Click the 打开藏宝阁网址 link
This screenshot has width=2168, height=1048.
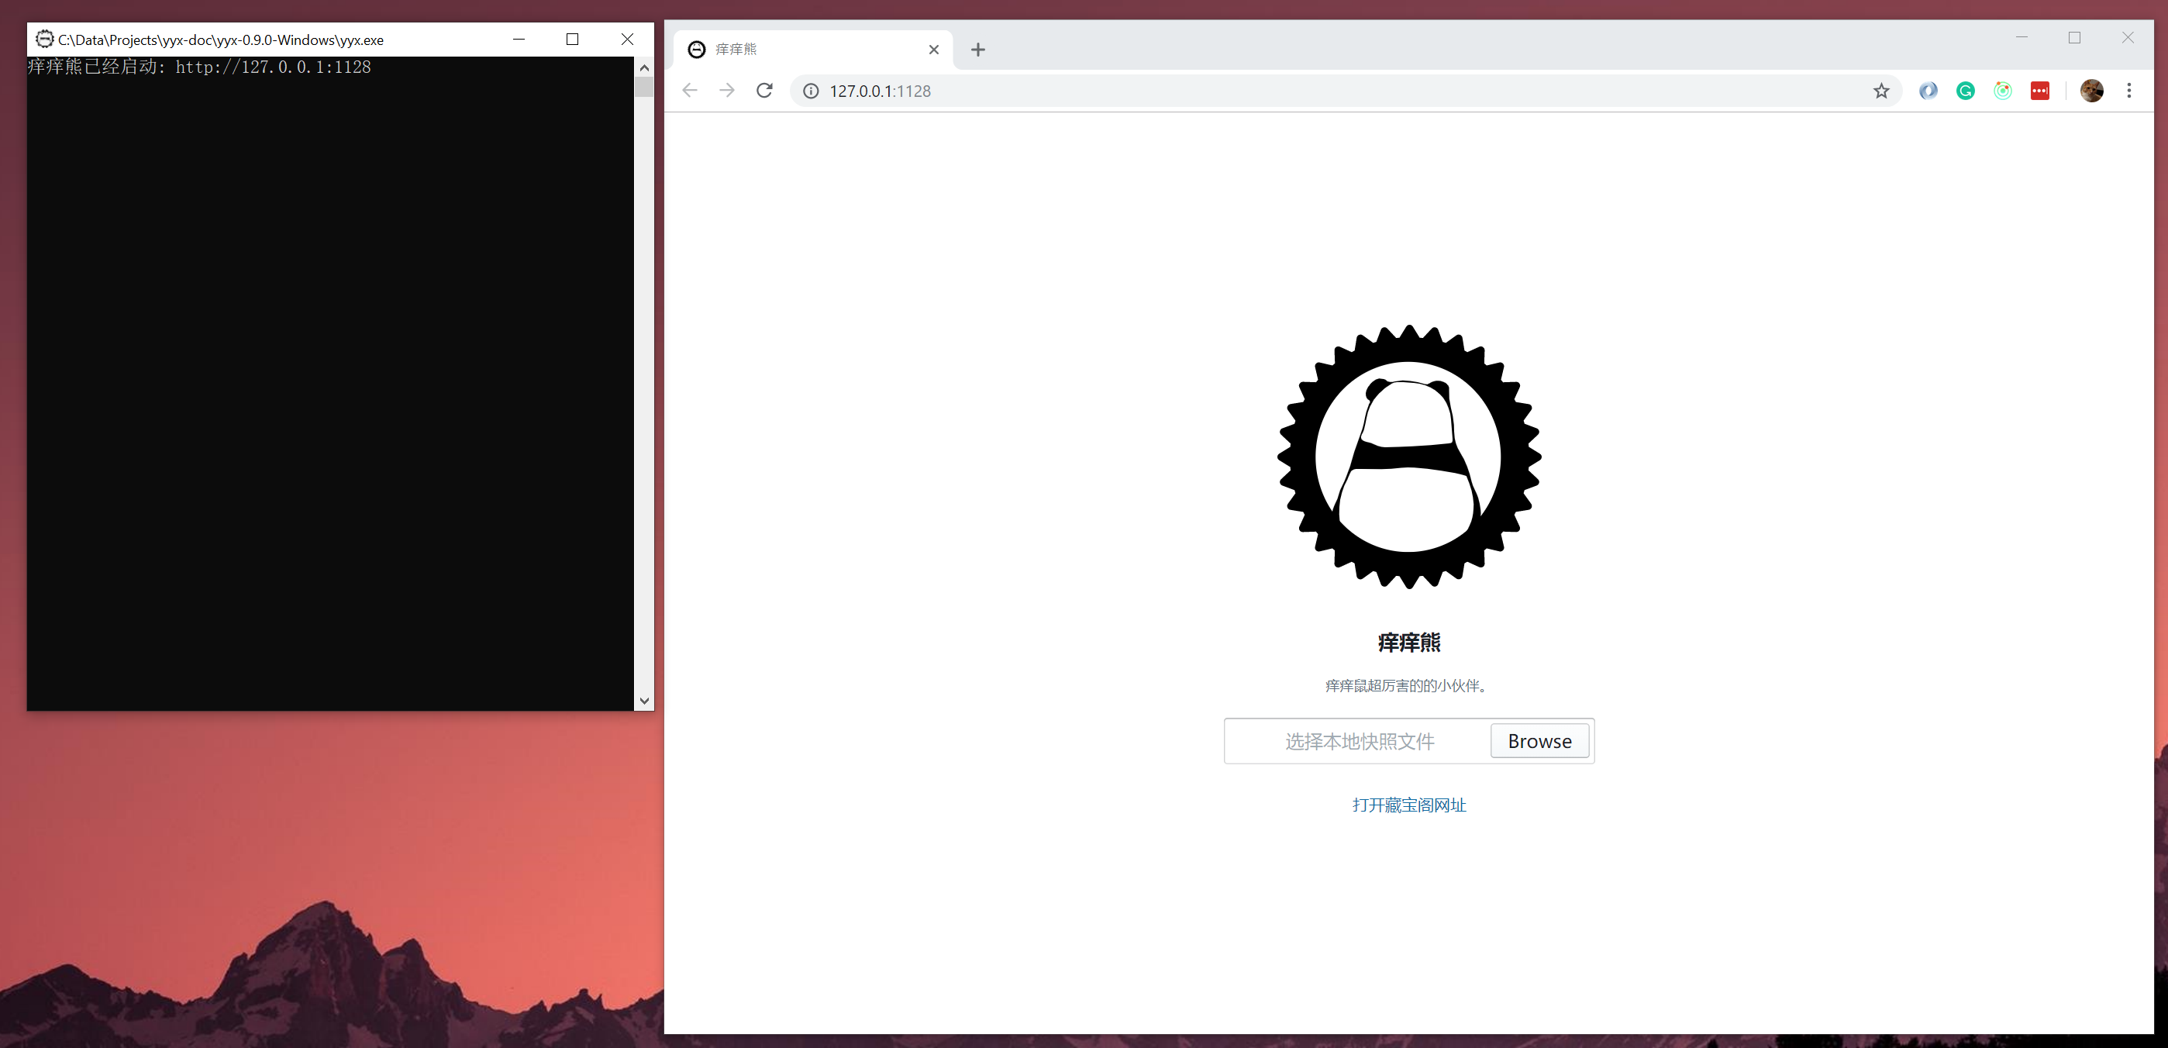click(1409, 805)
